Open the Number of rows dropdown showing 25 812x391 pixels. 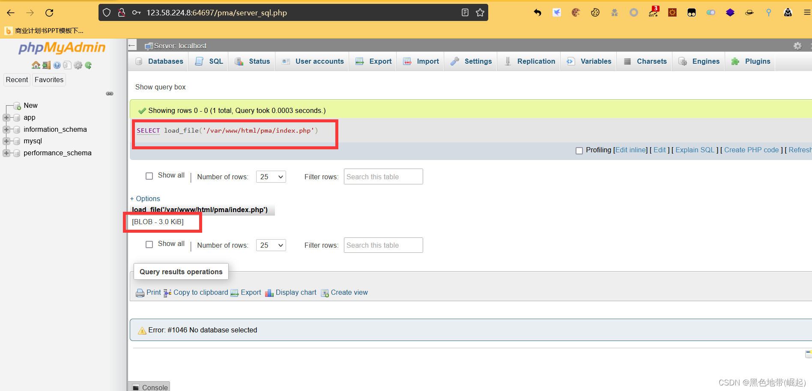[271, 176]
